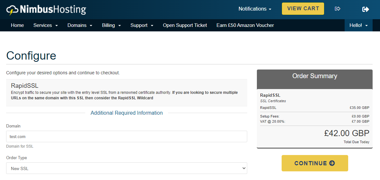Expand the Billing menu

point(112,25)
